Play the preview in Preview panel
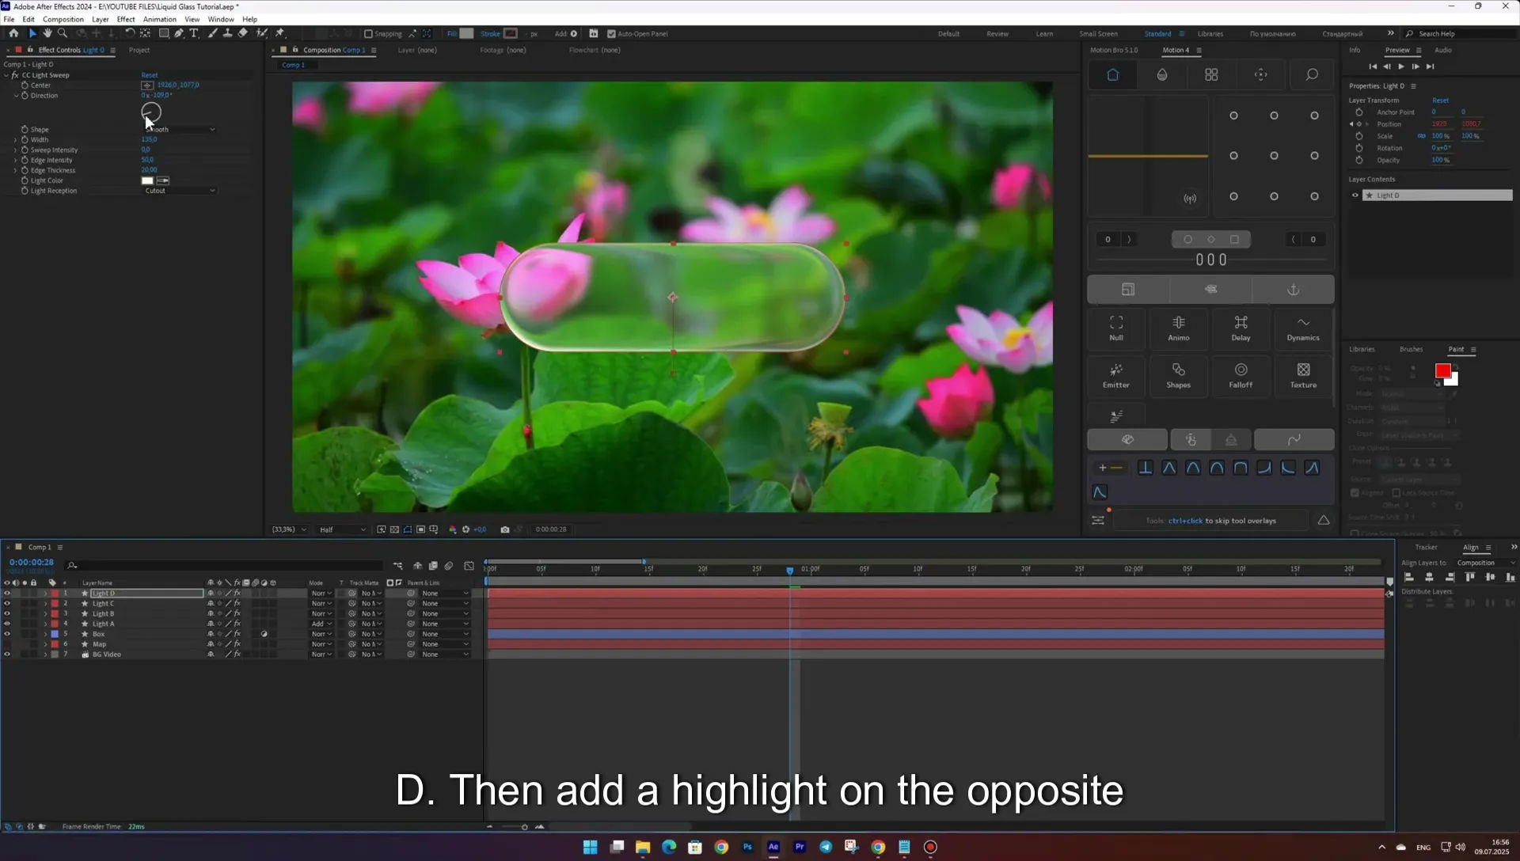1520x861 pixels. click(1401, 66)
